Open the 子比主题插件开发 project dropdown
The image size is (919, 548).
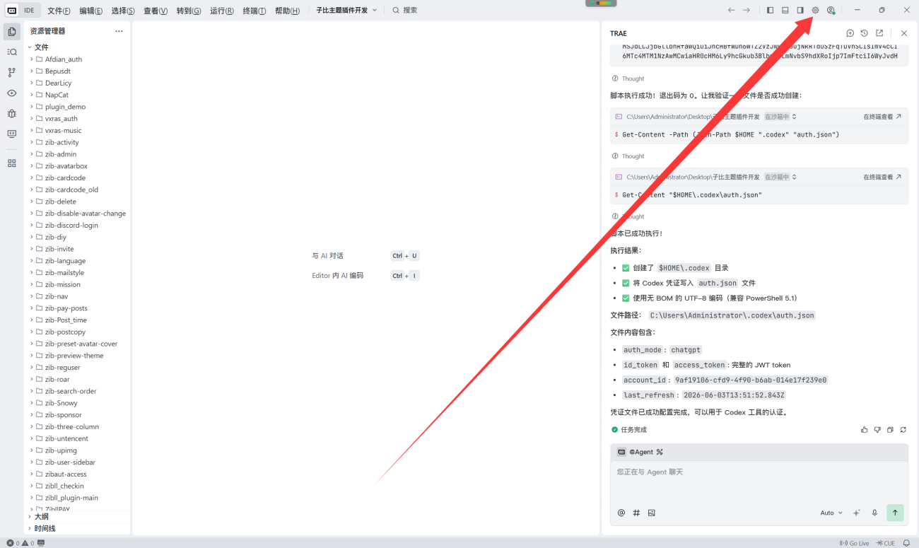pyautogui.click(x=346, y=11)
